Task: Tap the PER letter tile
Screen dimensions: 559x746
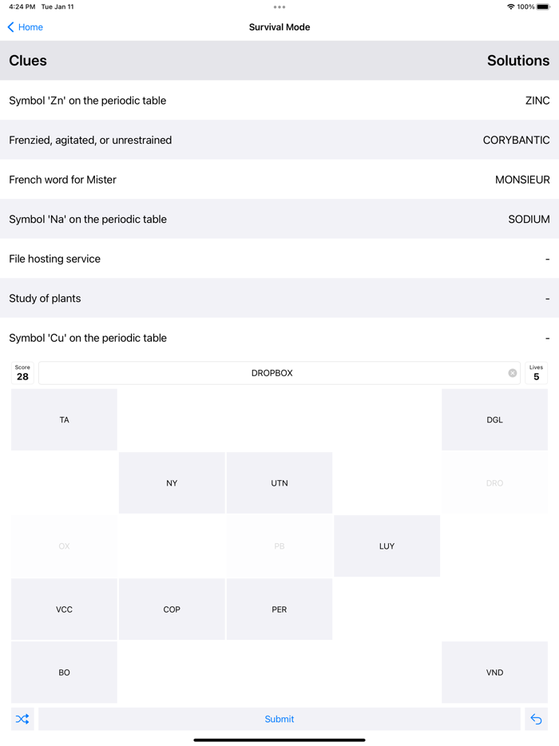Action: 279,609
